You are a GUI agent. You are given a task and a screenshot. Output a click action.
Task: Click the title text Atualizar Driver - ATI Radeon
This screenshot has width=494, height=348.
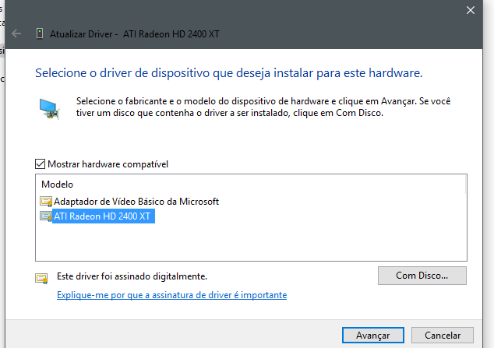pos(135,33)
